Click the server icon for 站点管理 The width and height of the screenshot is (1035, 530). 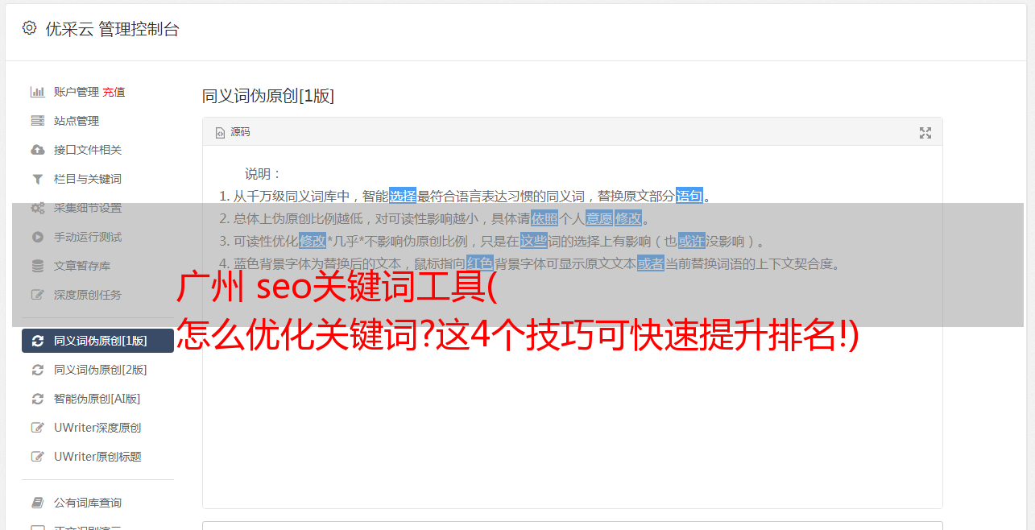pos(37,121)
